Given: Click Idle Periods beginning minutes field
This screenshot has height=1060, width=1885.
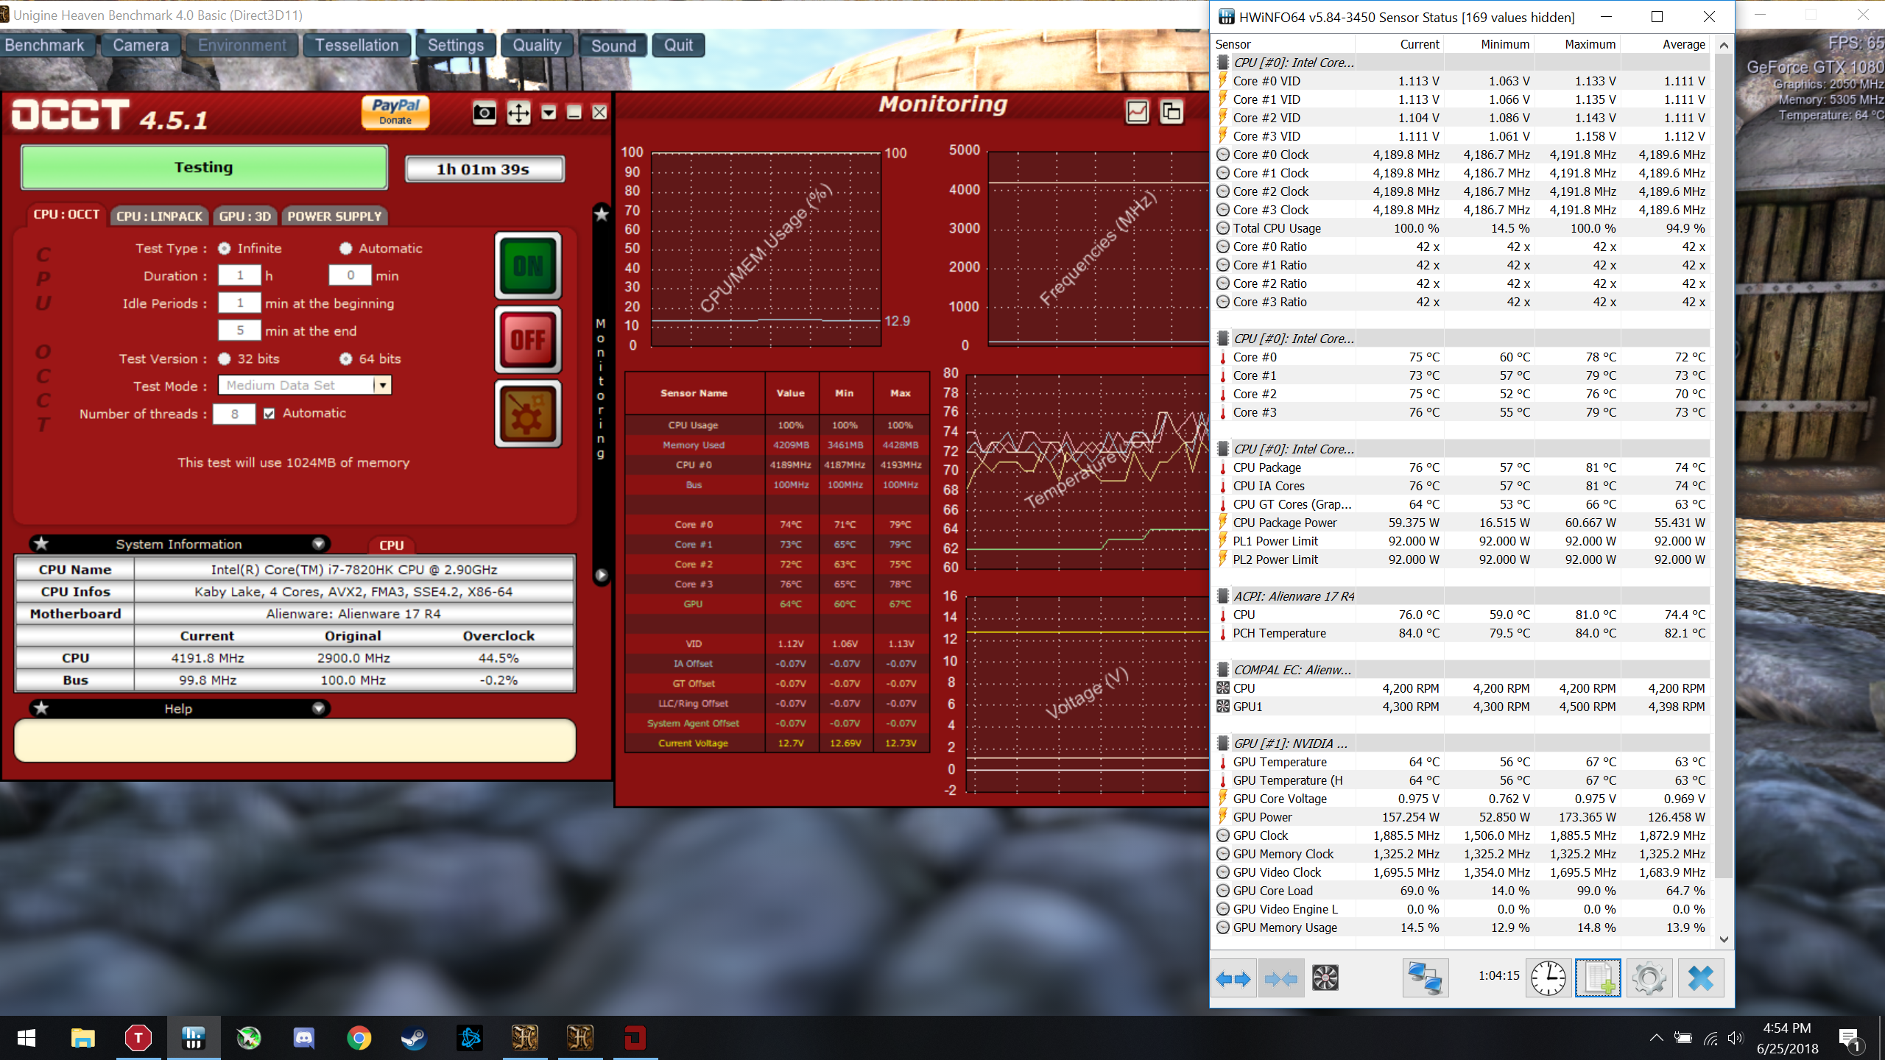Looking at the screenshot, I should click(240, 303).
